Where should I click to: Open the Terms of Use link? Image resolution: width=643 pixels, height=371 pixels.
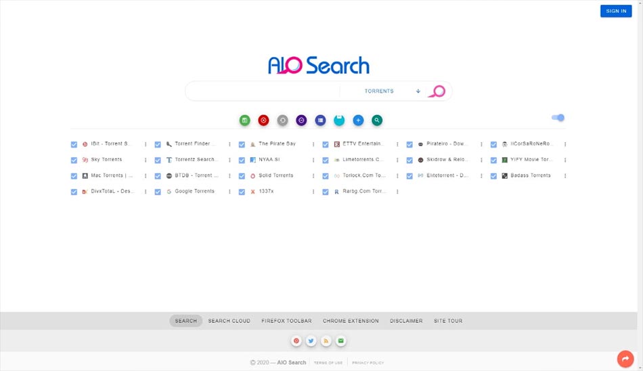point(328,363)
